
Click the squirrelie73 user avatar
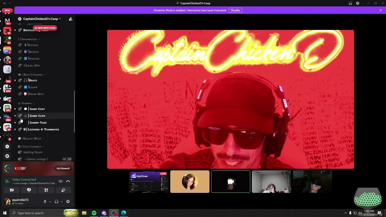tap(7, 201)
